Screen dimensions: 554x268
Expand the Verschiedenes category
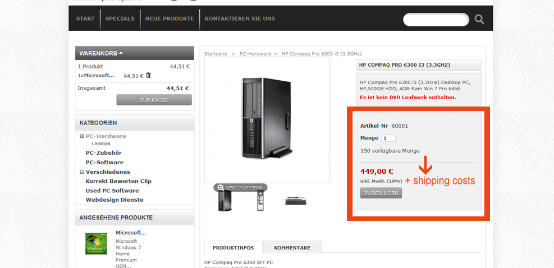[82, 172]
